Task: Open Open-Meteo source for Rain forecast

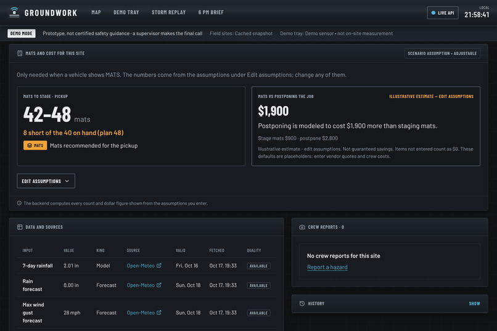Action: [141, 285]
